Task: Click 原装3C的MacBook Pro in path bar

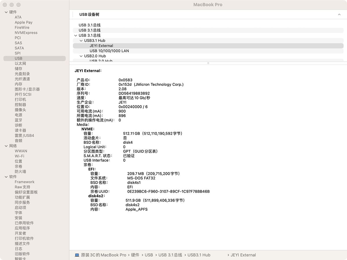Action: [x=104, y=255]
